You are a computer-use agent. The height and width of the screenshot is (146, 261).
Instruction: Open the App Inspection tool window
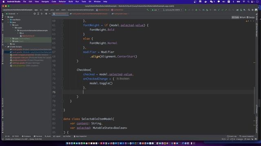[x=80, y=136]
